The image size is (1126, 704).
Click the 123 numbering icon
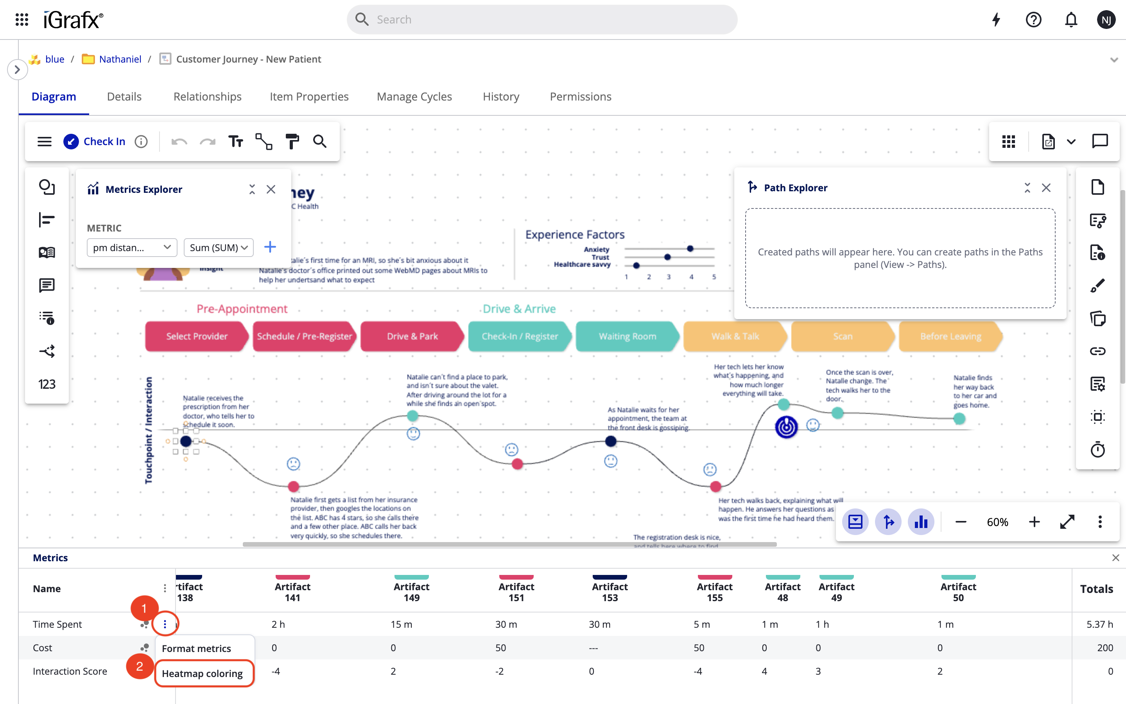coord(47,384)
